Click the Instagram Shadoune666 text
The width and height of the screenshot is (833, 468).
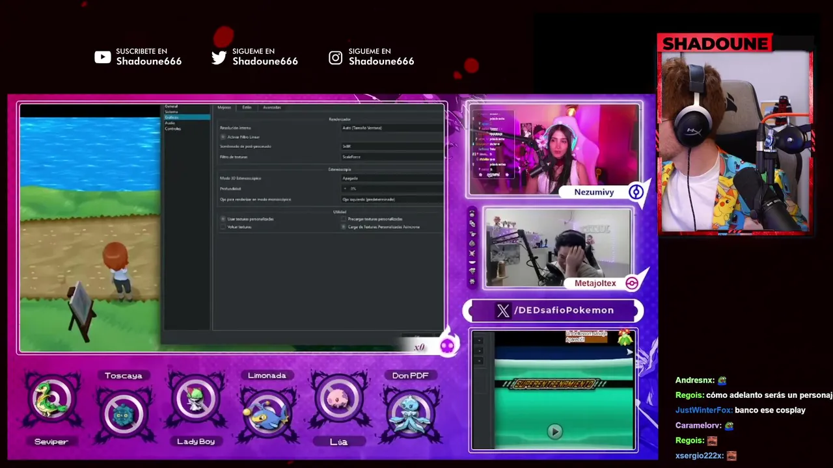coord(381,61)
